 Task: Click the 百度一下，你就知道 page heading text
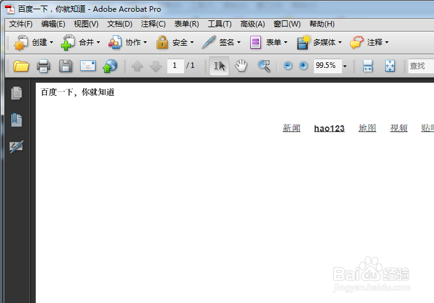pos(78,92)
